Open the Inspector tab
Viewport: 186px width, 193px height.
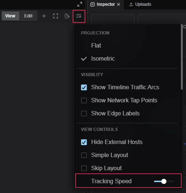[106, 4]
